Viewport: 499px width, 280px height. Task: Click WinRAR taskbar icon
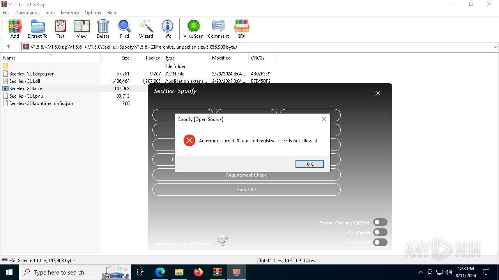pos(218,272)
